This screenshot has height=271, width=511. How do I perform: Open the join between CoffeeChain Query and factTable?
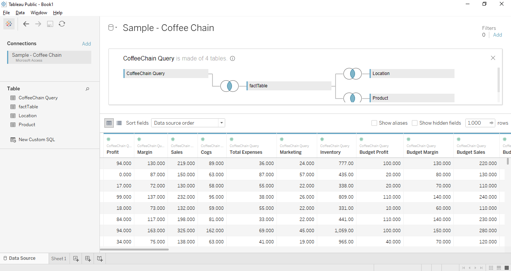point(230,86)
